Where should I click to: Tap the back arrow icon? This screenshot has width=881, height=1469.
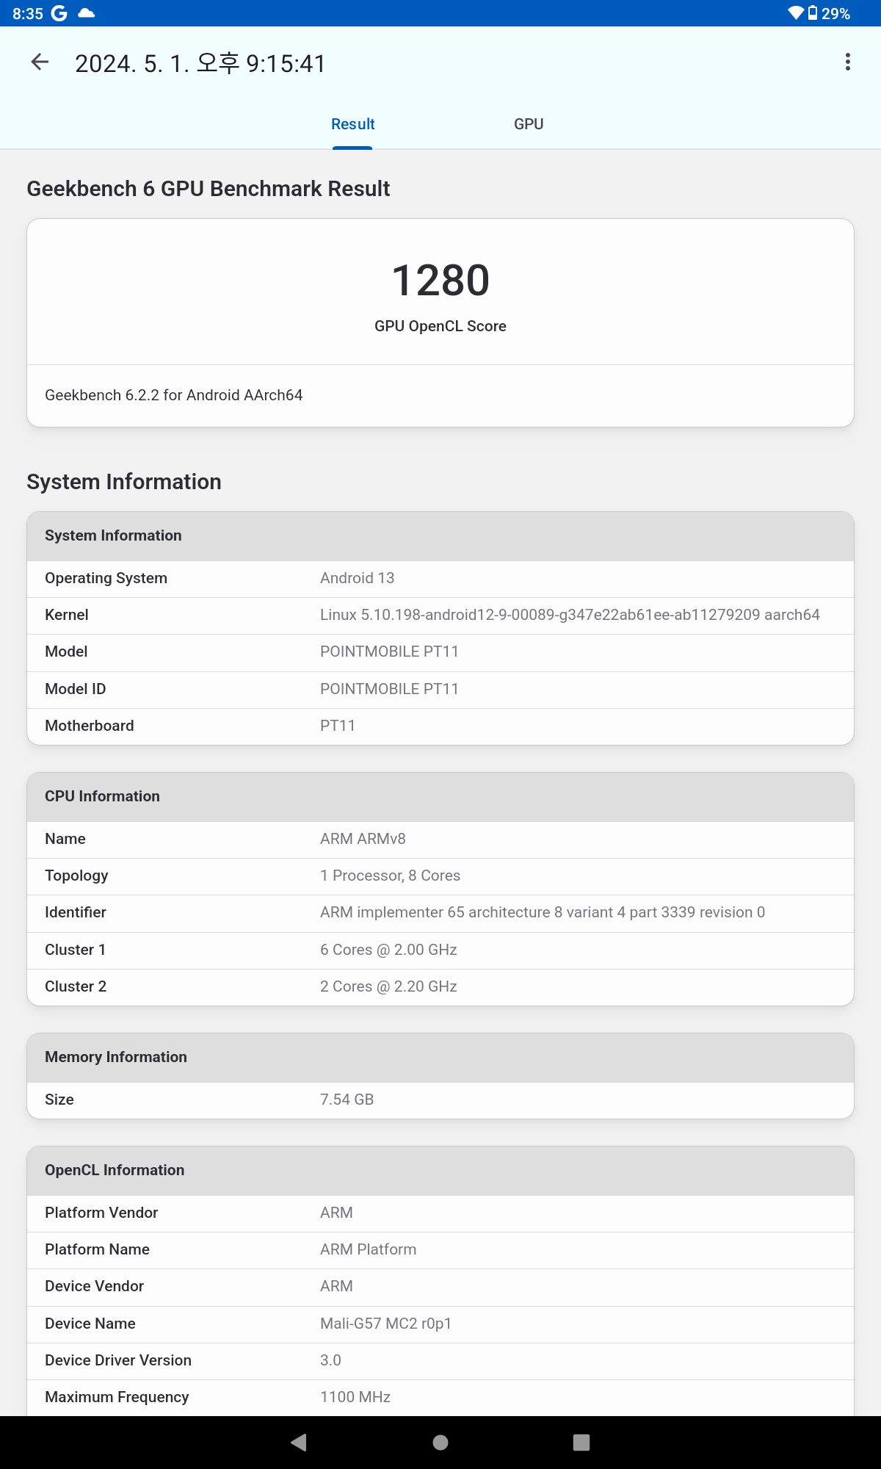(40, 62)
